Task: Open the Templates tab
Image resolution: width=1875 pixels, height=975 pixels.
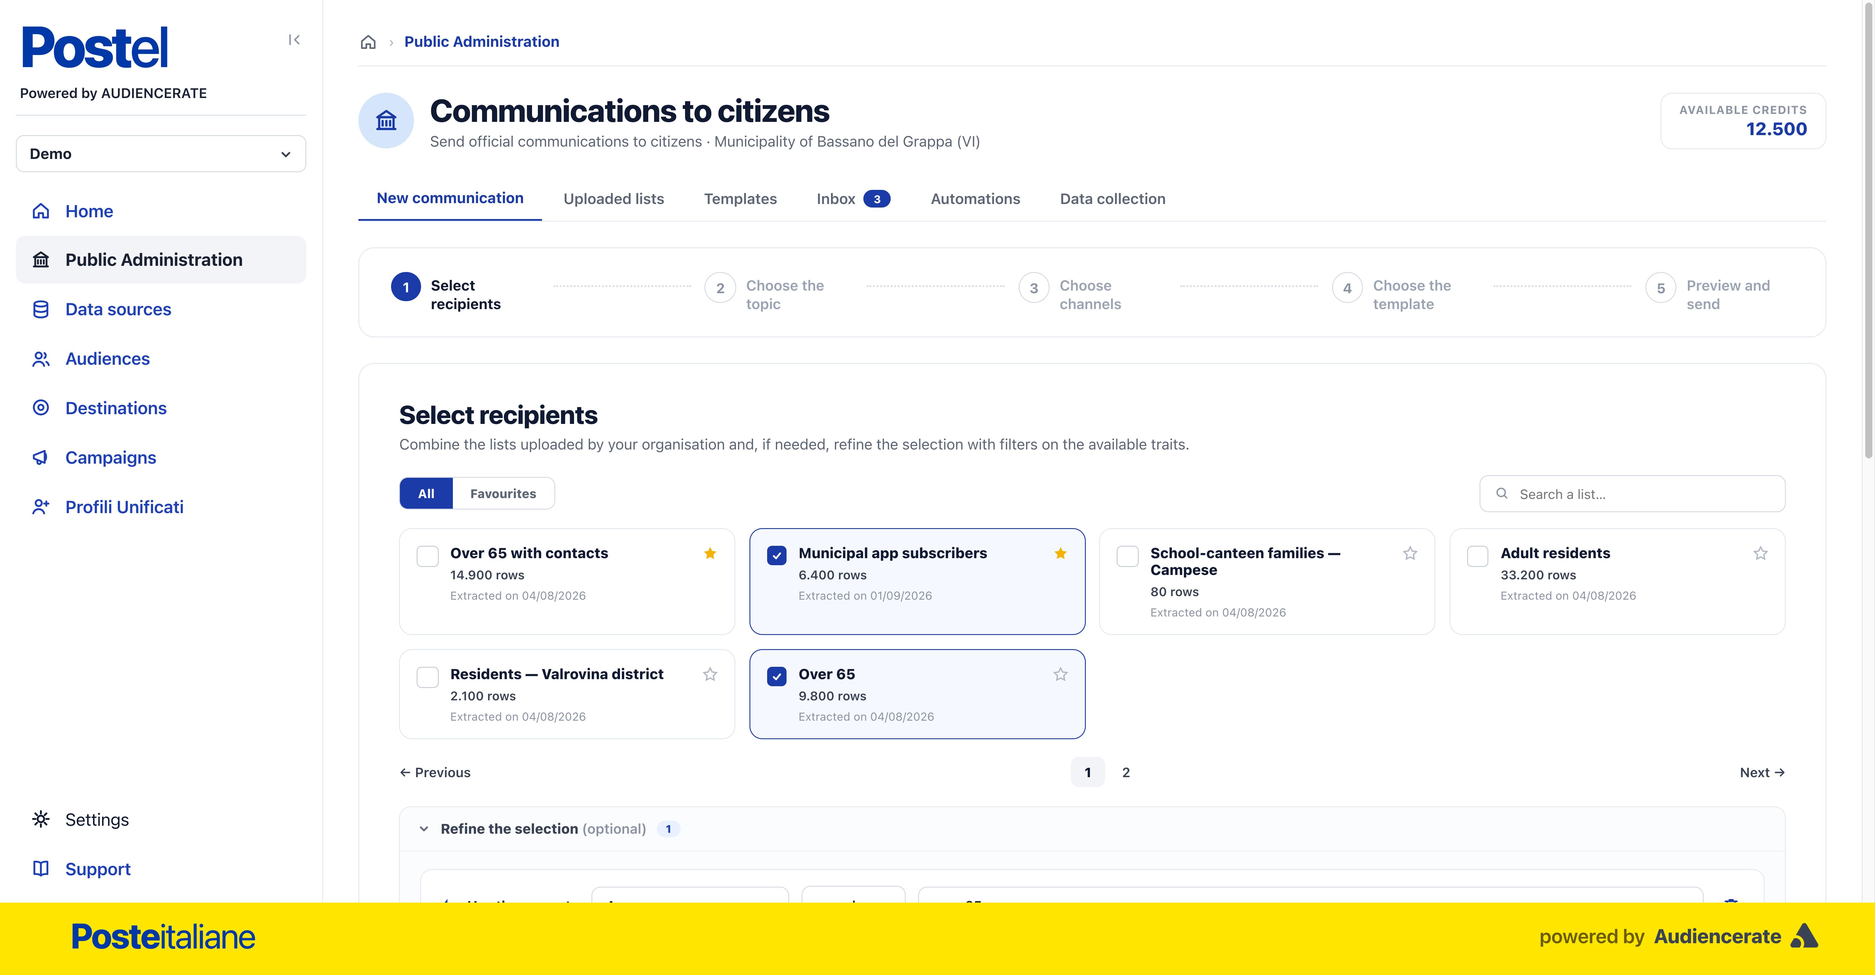Action: (x=740, y=199)
